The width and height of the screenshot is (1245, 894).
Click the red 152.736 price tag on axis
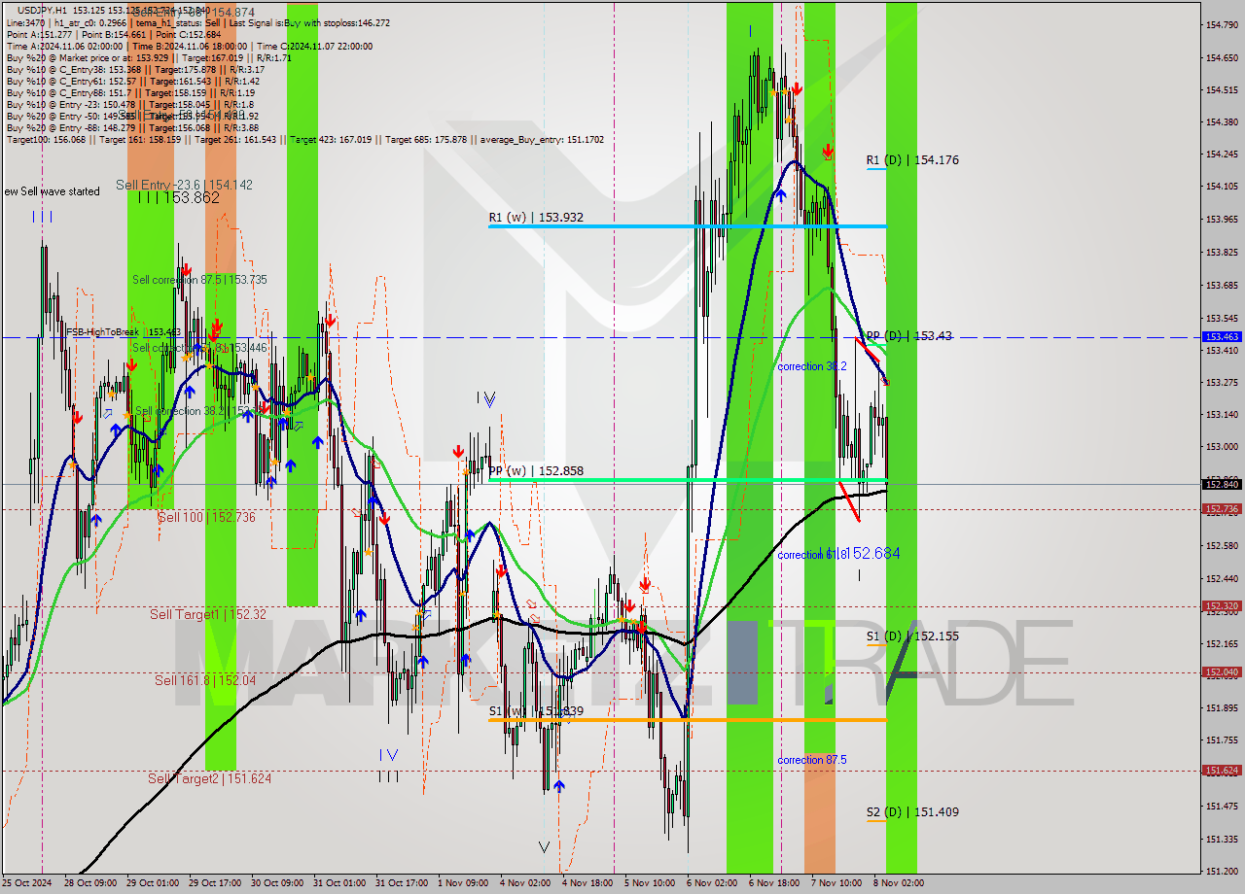[x=1222, y=509]
